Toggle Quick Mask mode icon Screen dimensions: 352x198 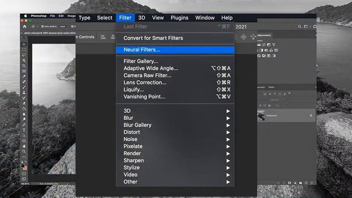pos(24,174)
